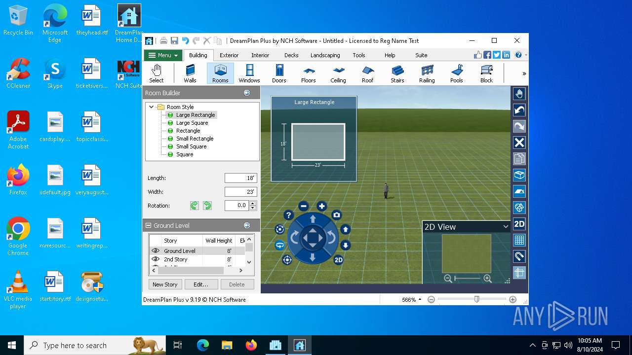The image size is (632, 355).
Task: Open File Explorer from the taskbar
Action: tap(227, 345)
